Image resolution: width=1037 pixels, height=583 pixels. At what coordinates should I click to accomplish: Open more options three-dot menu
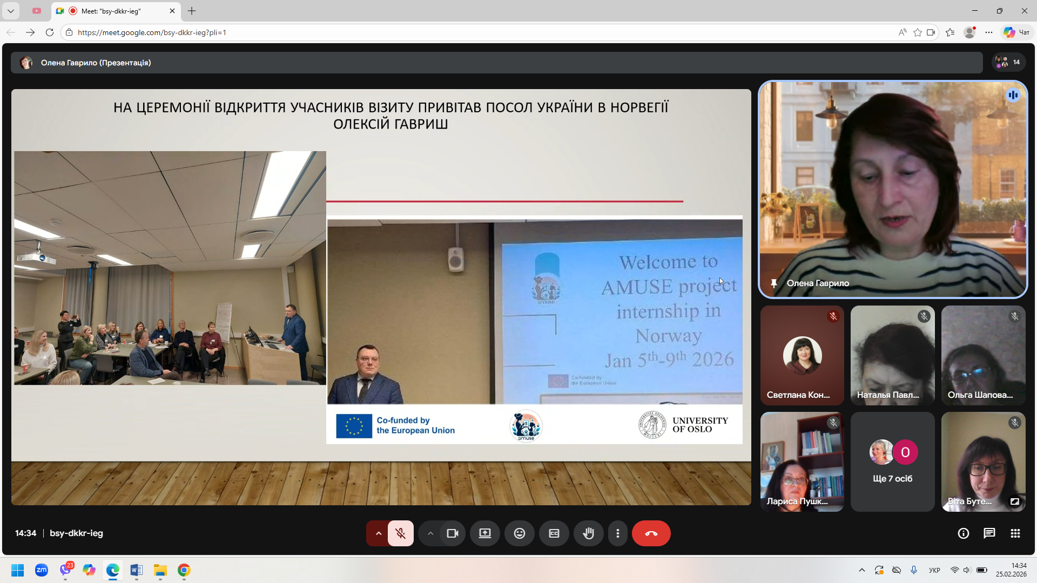[x=617, y=533]
